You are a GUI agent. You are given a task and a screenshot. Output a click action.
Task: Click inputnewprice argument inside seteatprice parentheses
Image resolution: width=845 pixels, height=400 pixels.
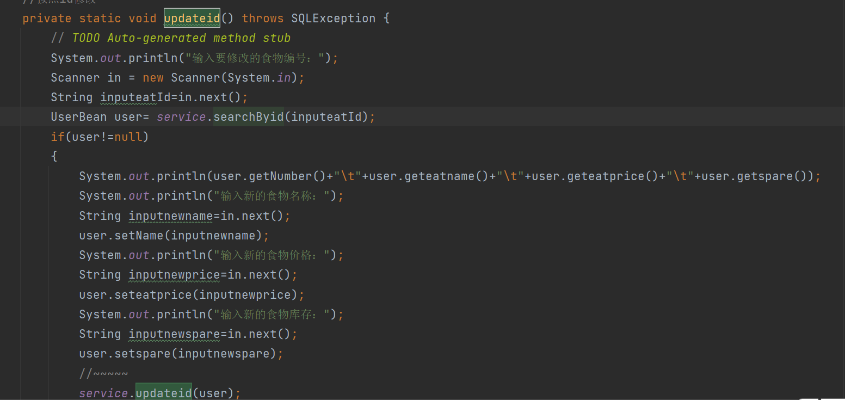point(245,295)
